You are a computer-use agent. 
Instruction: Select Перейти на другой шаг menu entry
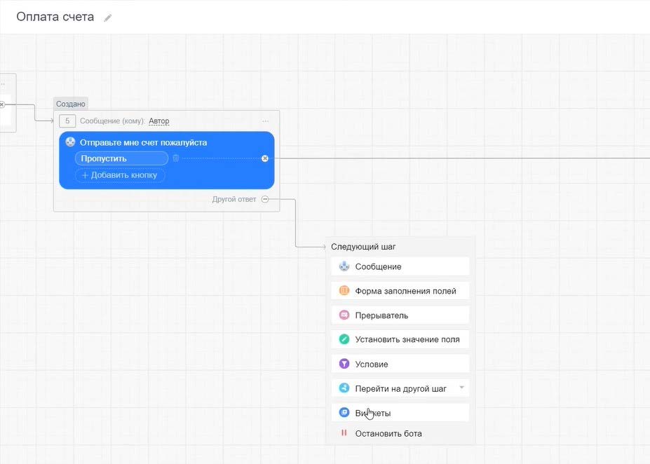[400, 388]
